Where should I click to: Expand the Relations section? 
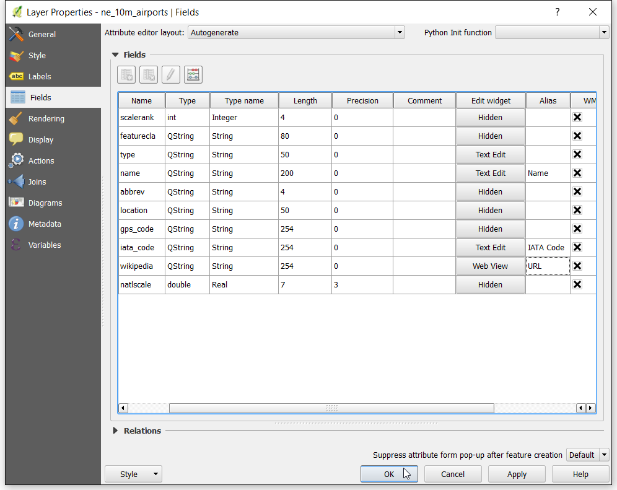(x=115, y=431)
